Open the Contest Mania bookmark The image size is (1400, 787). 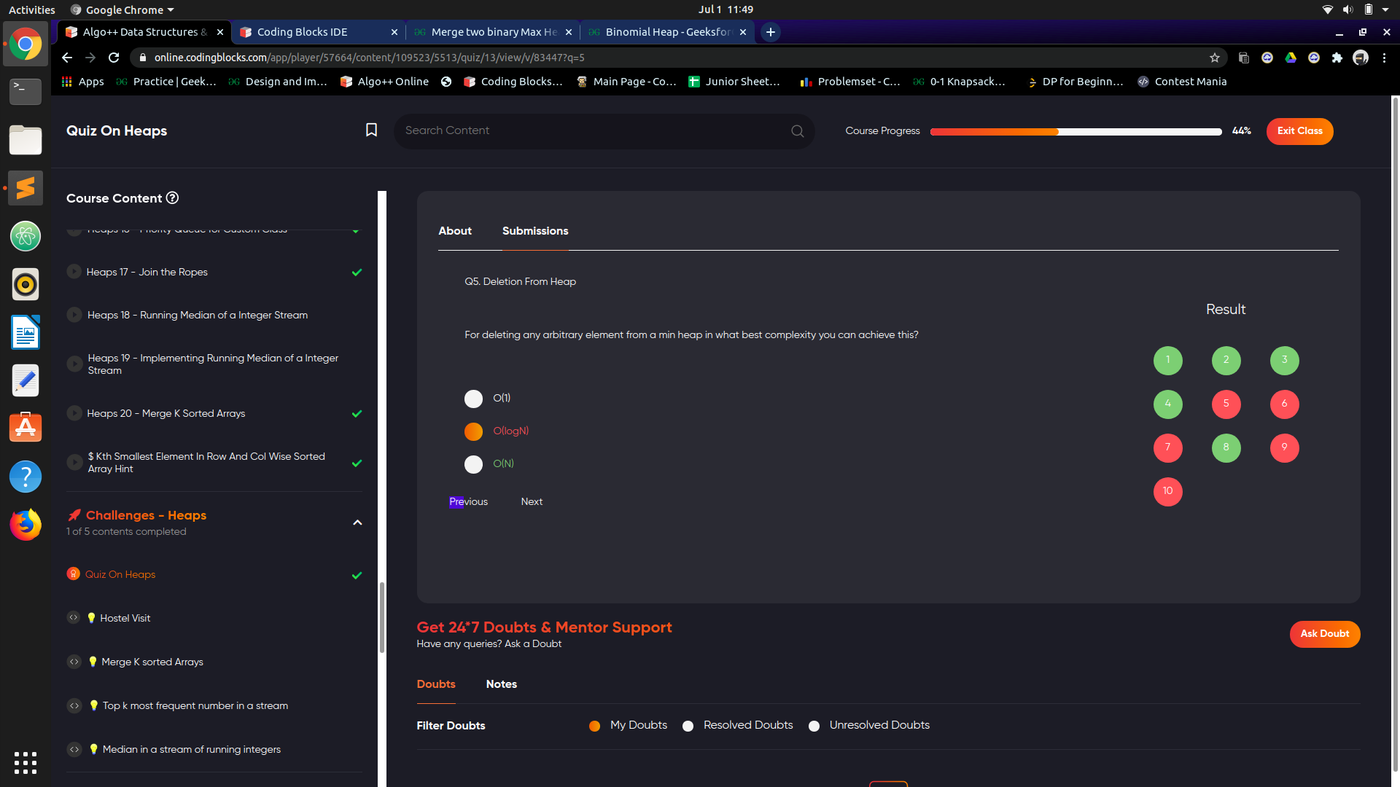tap(1182, 82)
